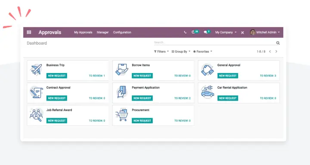The height and width of the screenshot is (165, 310).
Task: Click the phone call icon
Action: point(185,32)
